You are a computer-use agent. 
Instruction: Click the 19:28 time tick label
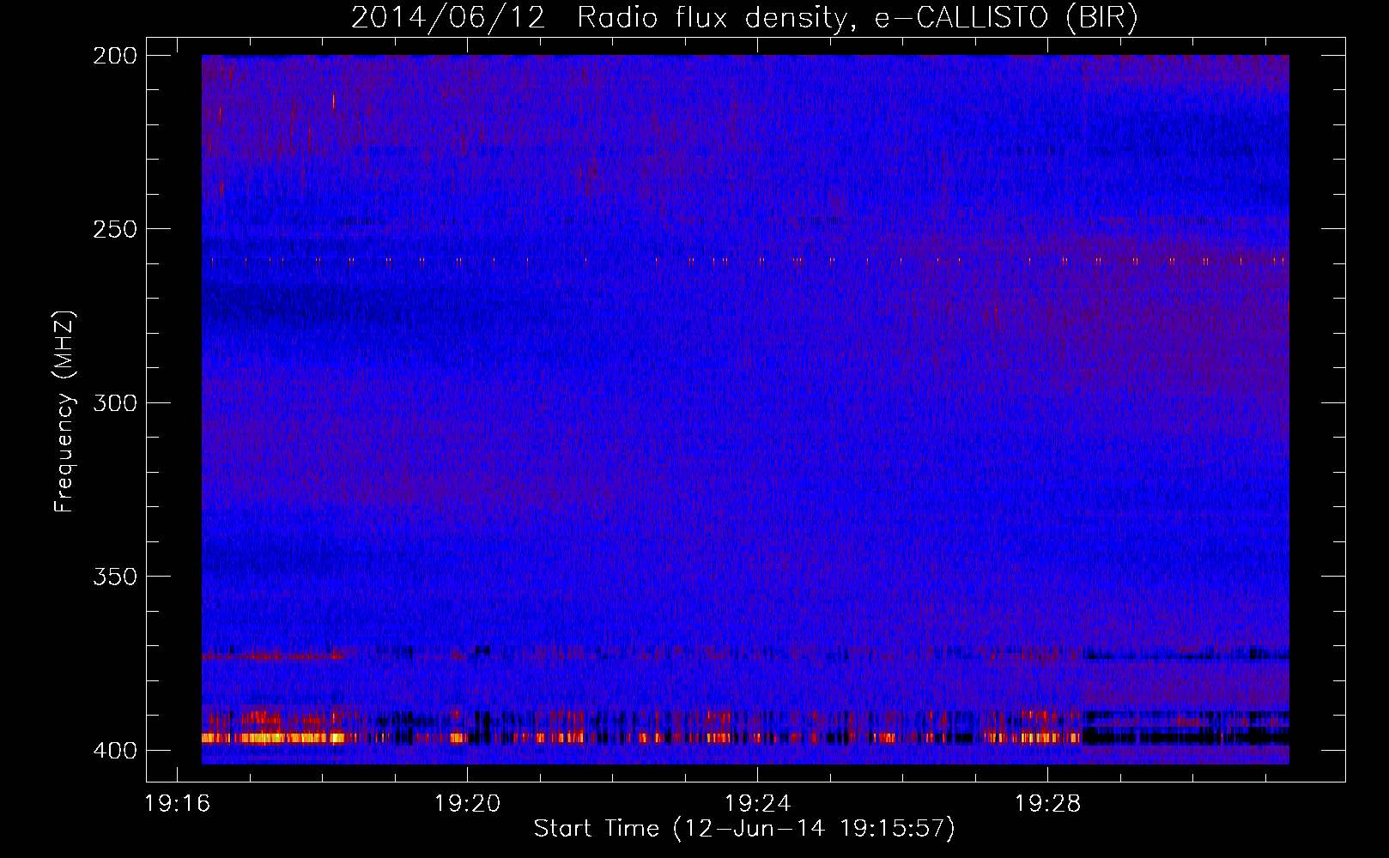[1048, 804]
